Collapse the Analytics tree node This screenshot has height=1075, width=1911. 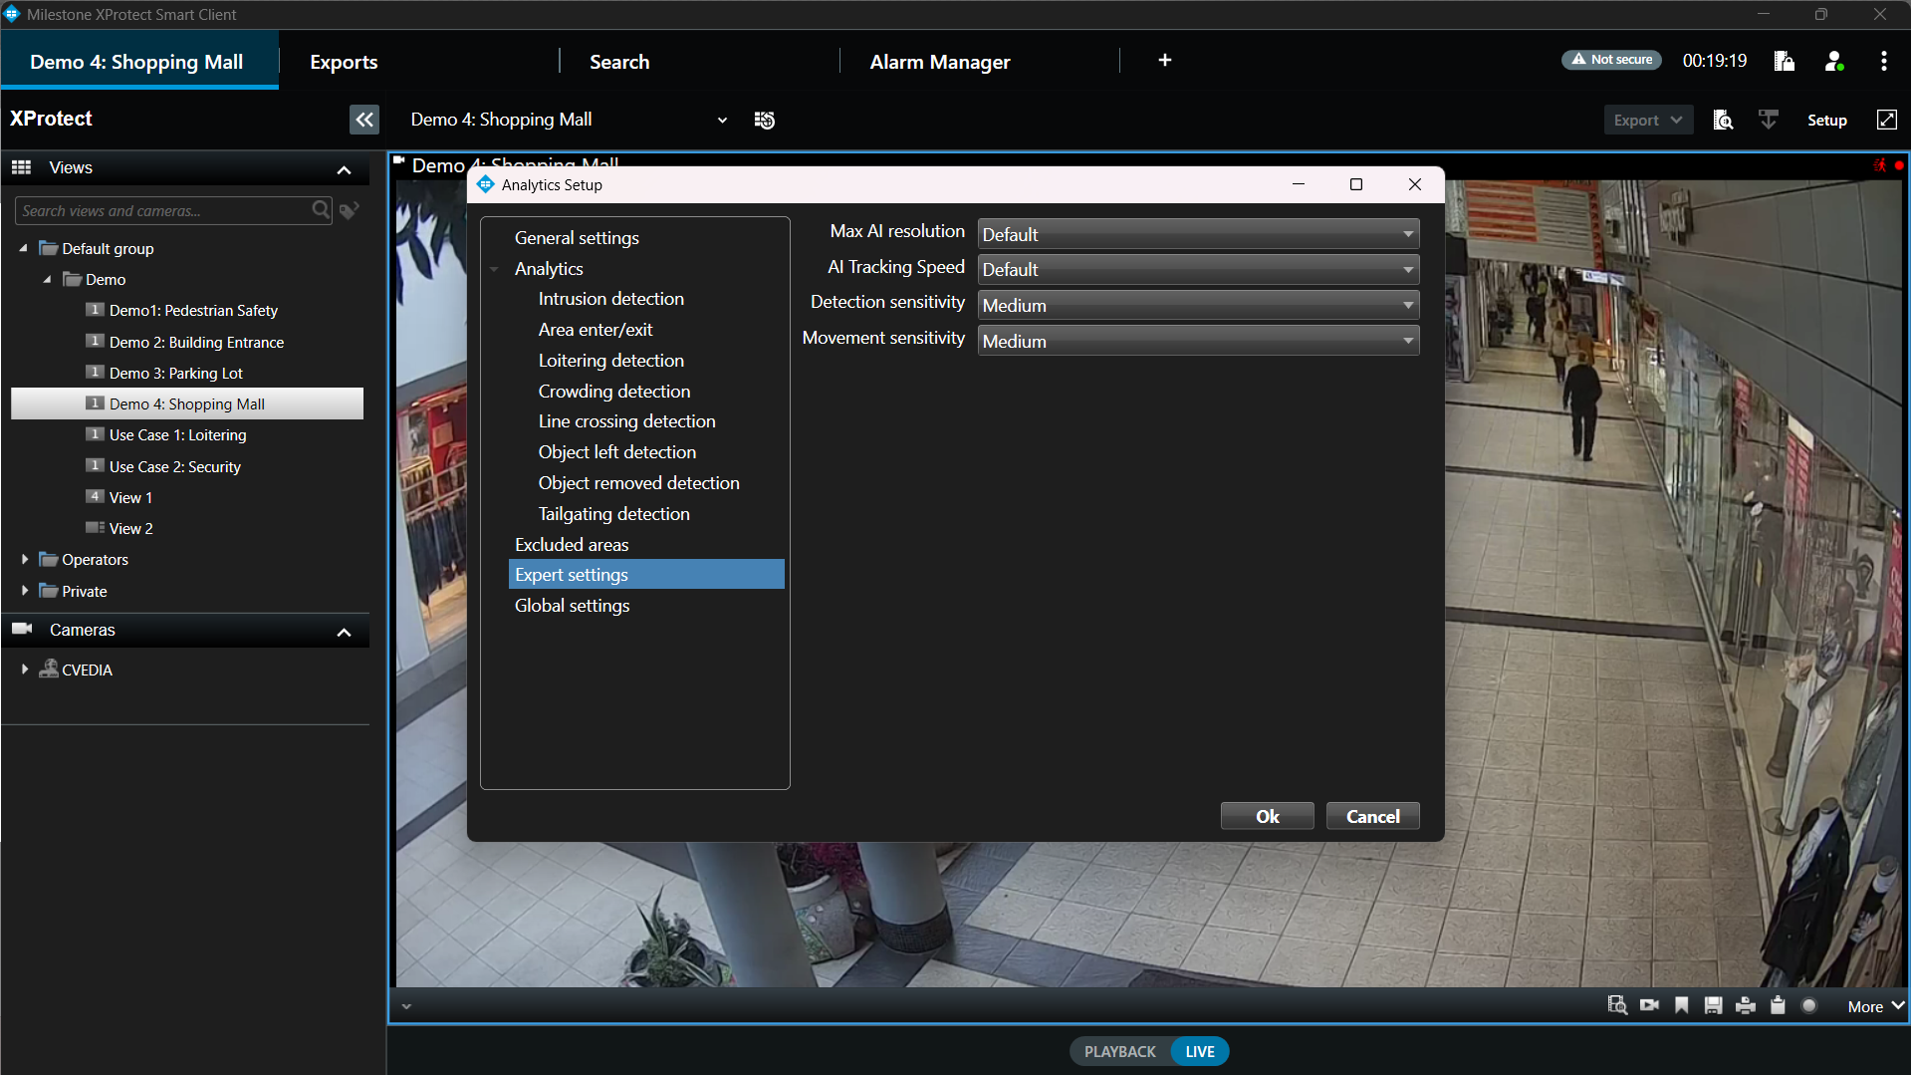pos(494,269)
